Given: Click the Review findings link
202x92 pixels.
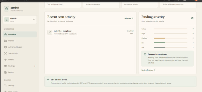Looking at the screenshot, I should click(x=148, y=70).
